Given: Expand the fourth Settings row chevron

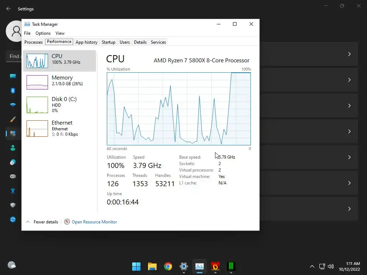Looking at the screenshot, I should click(x=349, y=131).
